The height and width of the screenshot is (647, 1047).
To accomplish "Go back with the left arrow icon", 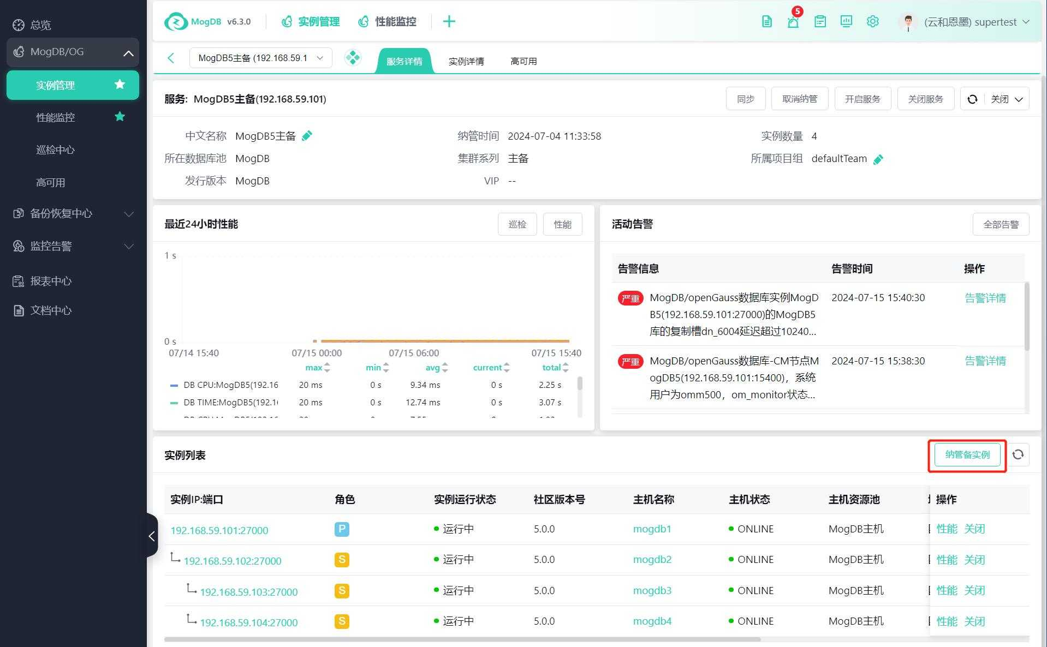I will point(171,58).
